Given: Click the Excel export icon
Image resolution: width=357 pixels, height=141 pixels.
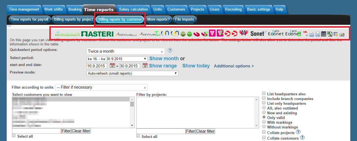Looking at the screenshot, I should (x=330, y=34).
